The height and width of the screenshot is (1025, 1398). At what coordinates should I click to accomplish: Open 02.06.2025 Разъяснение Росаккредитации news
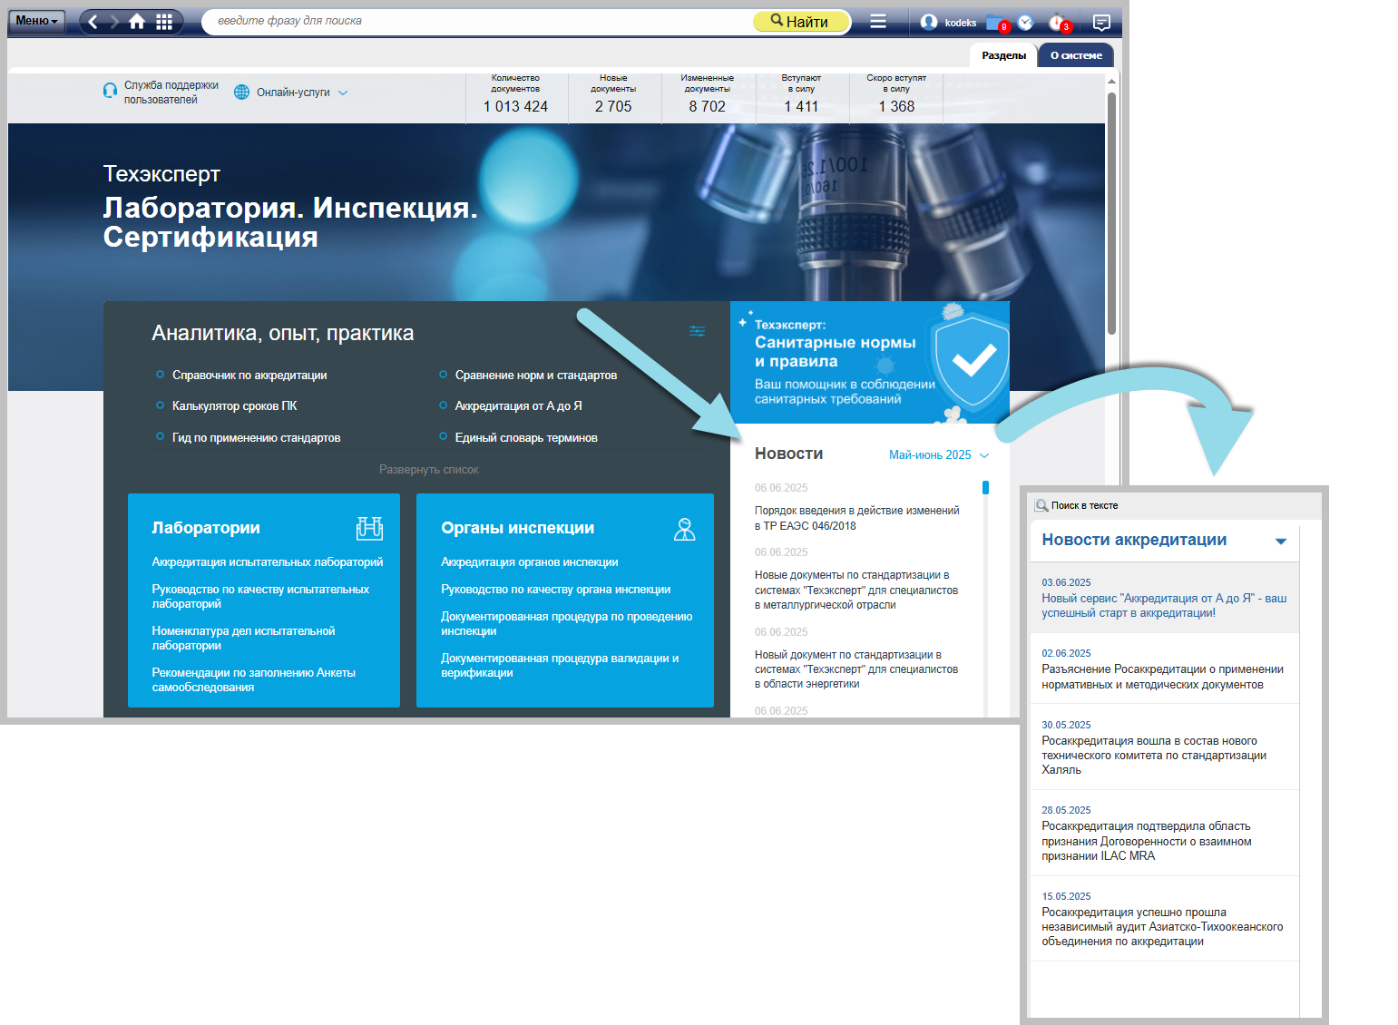[x=1163, y=677]
